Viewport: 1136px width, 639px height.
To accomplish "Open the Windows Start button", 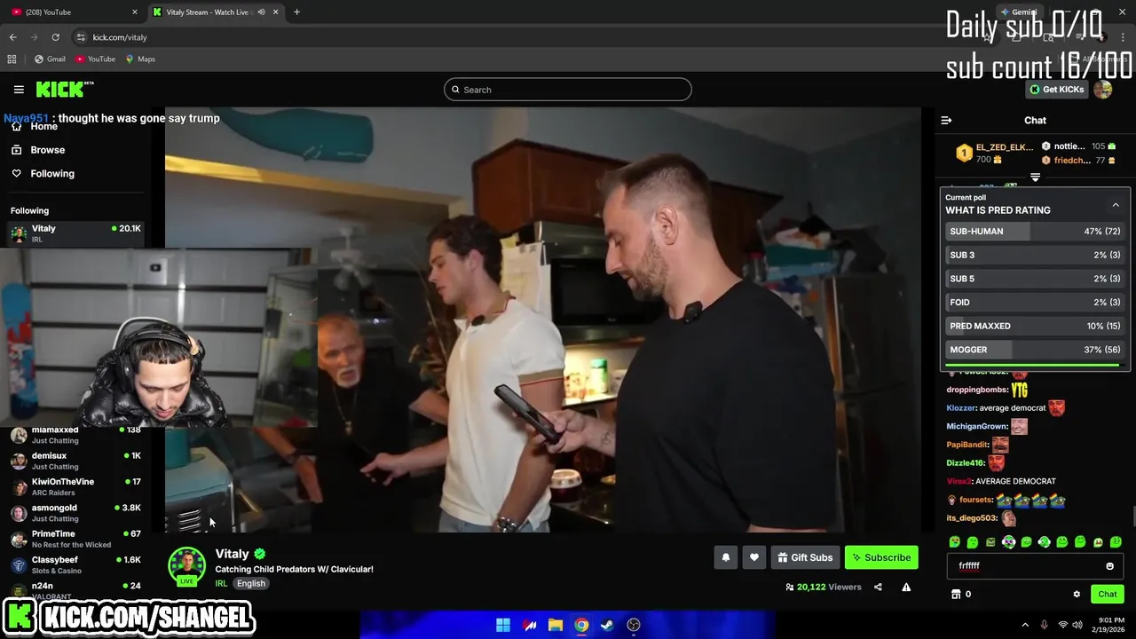I will coord(503,625).
